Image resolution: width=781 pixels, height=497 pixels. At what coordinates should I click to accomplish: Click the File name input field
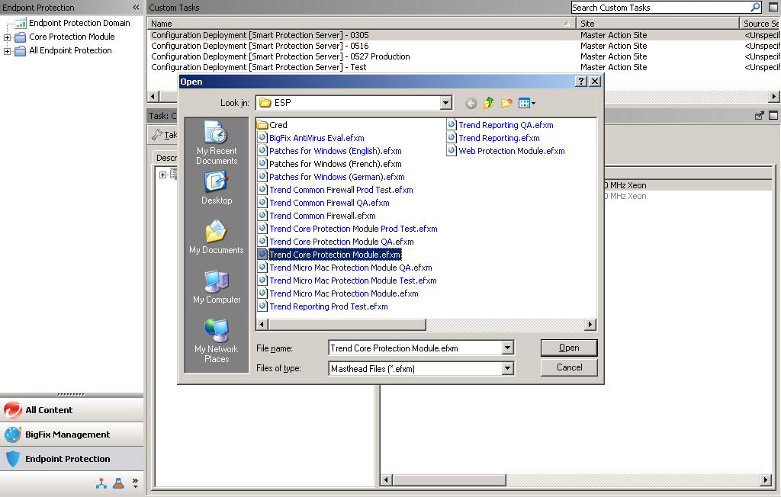click(x=416, y=348)
